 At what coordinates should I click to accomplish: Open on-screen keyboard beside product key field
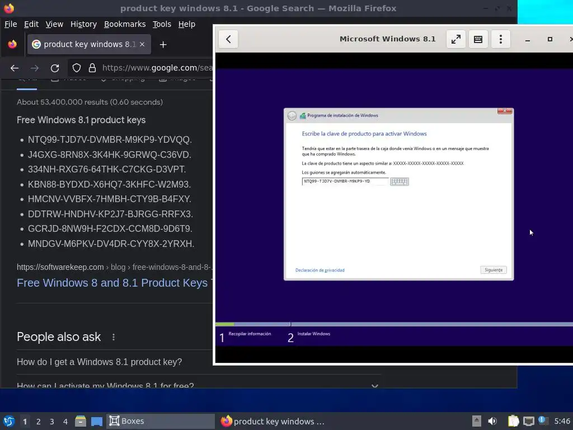(x=400, y=182)
